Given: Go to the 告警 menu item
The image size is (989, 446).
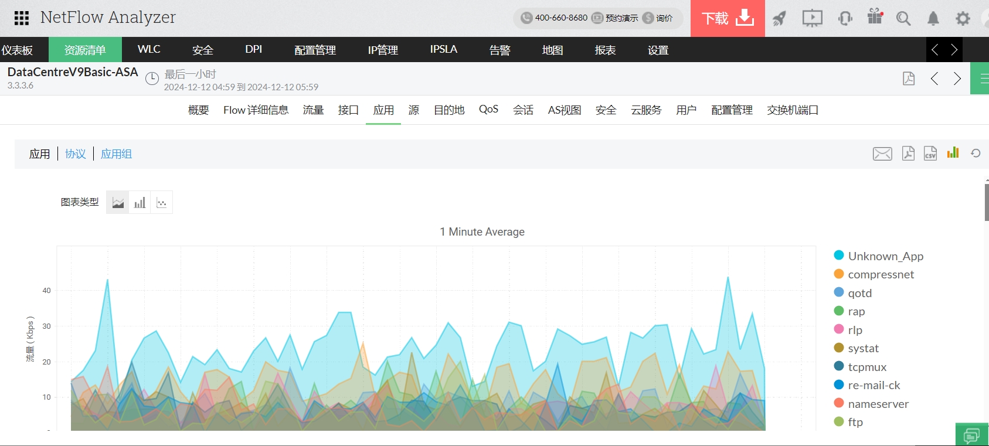Looking at the screenshot, I should pos(499,50).
